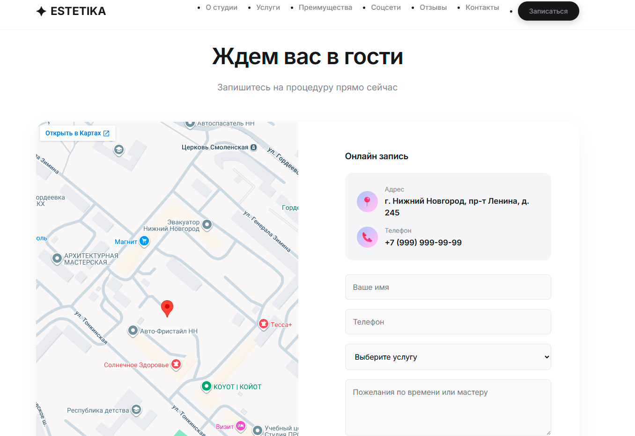The image size is (635, 436).
Task: Click the Солнечное Здоровье map marker
Action: pos(176,364)
